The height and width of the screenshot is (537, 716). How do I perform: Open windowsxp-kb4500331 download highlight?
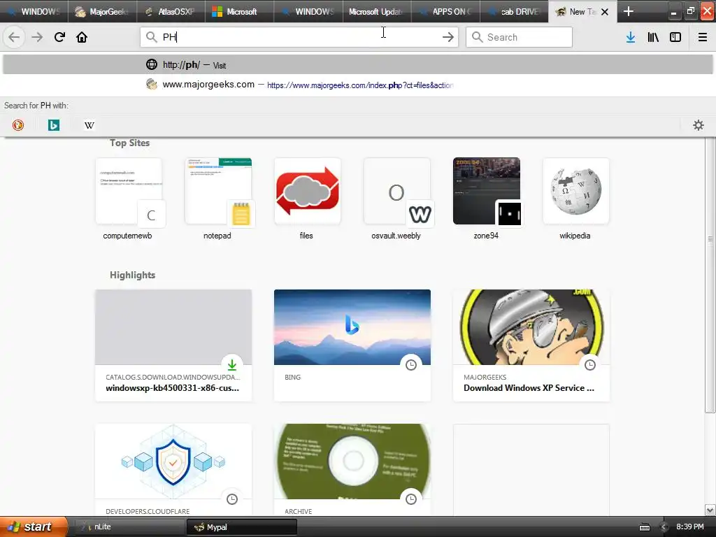point(173,345)
